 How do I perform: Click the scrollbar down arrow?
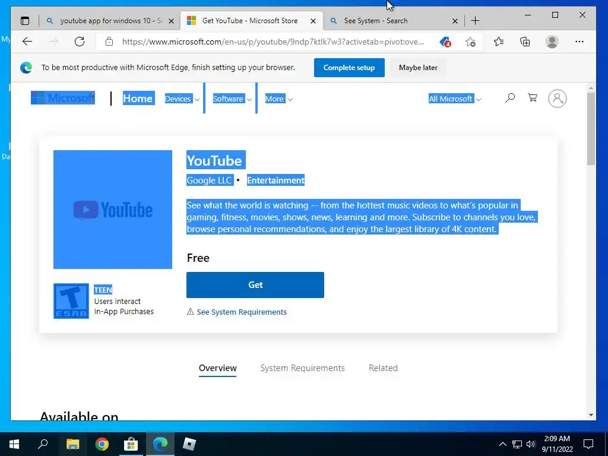pos(591,415)
